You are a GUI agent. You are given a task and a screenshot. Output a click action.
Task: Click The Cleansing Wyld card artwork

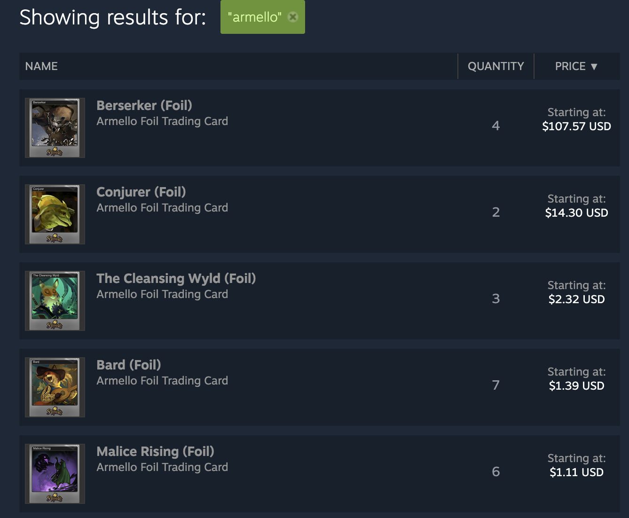coord(55,300)
